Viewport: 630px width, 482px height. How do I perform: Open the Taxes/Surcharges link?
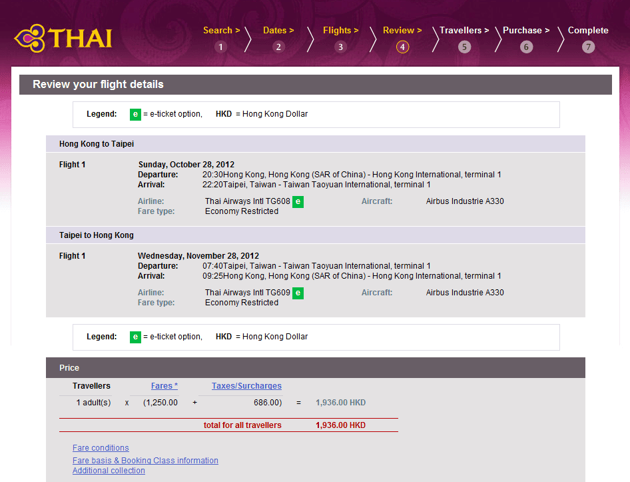coord(246,386)
